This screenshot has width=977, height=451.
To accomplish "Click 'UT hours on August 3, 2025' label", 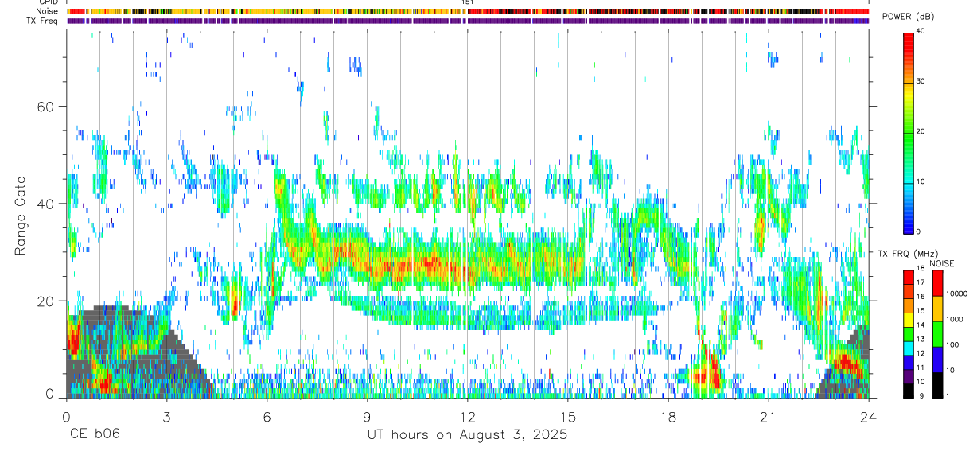I will tap(467, 435).
